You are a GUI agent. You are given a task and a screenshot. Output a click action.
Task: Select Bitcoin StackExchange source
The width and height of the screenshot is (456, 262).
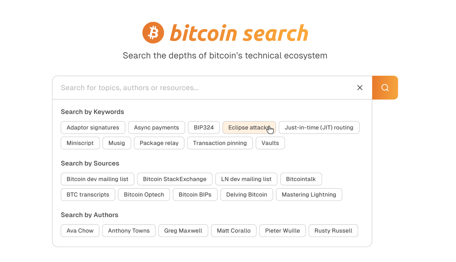coord(174,179)
